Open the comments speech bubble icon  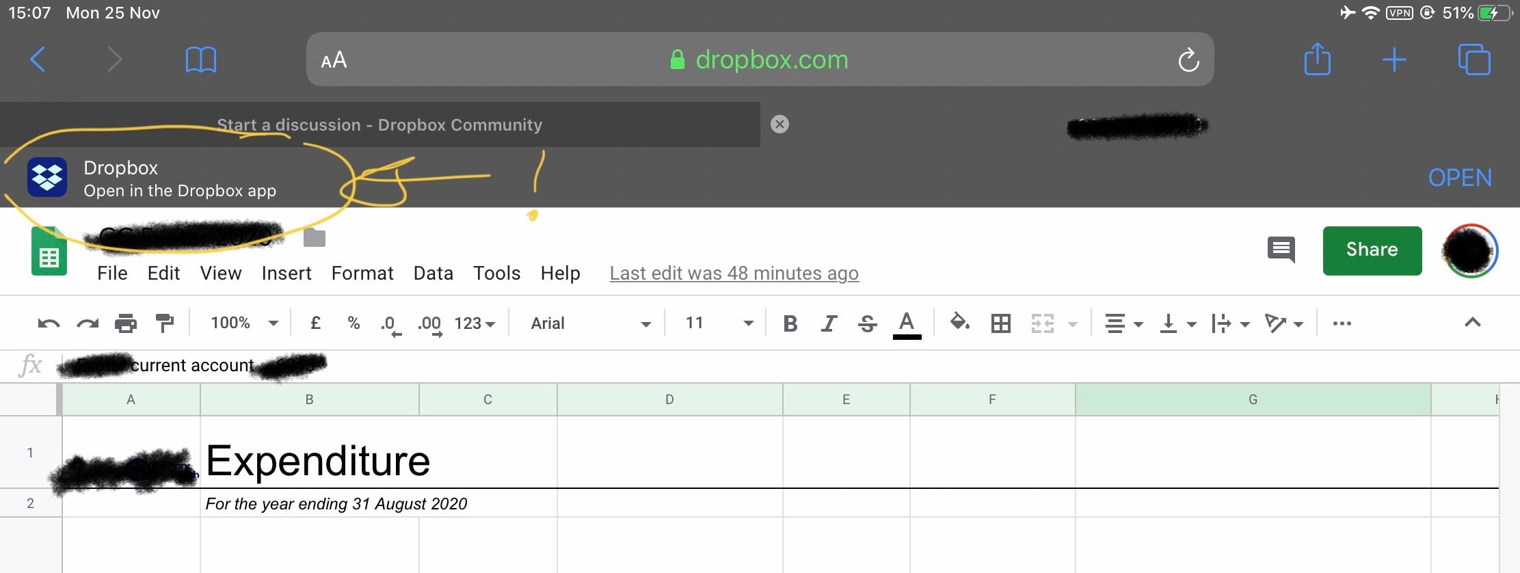(1281, 250)
